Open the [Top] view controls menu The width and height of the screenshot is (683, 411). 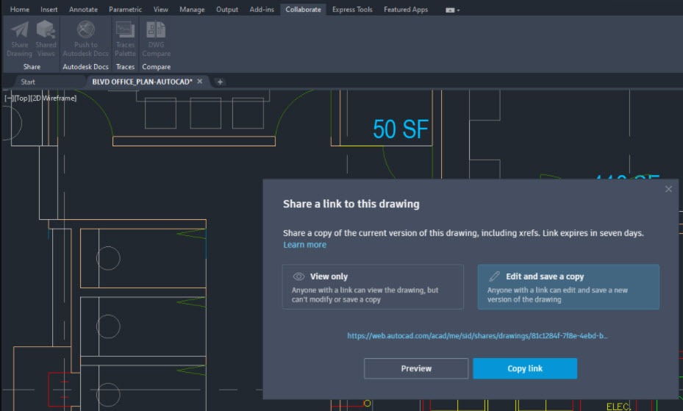click(21, 98)
